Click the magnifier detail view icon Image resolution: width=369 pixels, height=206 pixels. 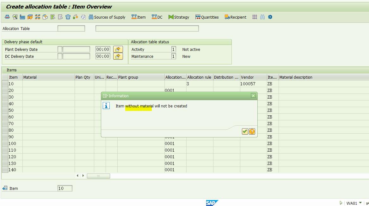click(x=15, y=17)
